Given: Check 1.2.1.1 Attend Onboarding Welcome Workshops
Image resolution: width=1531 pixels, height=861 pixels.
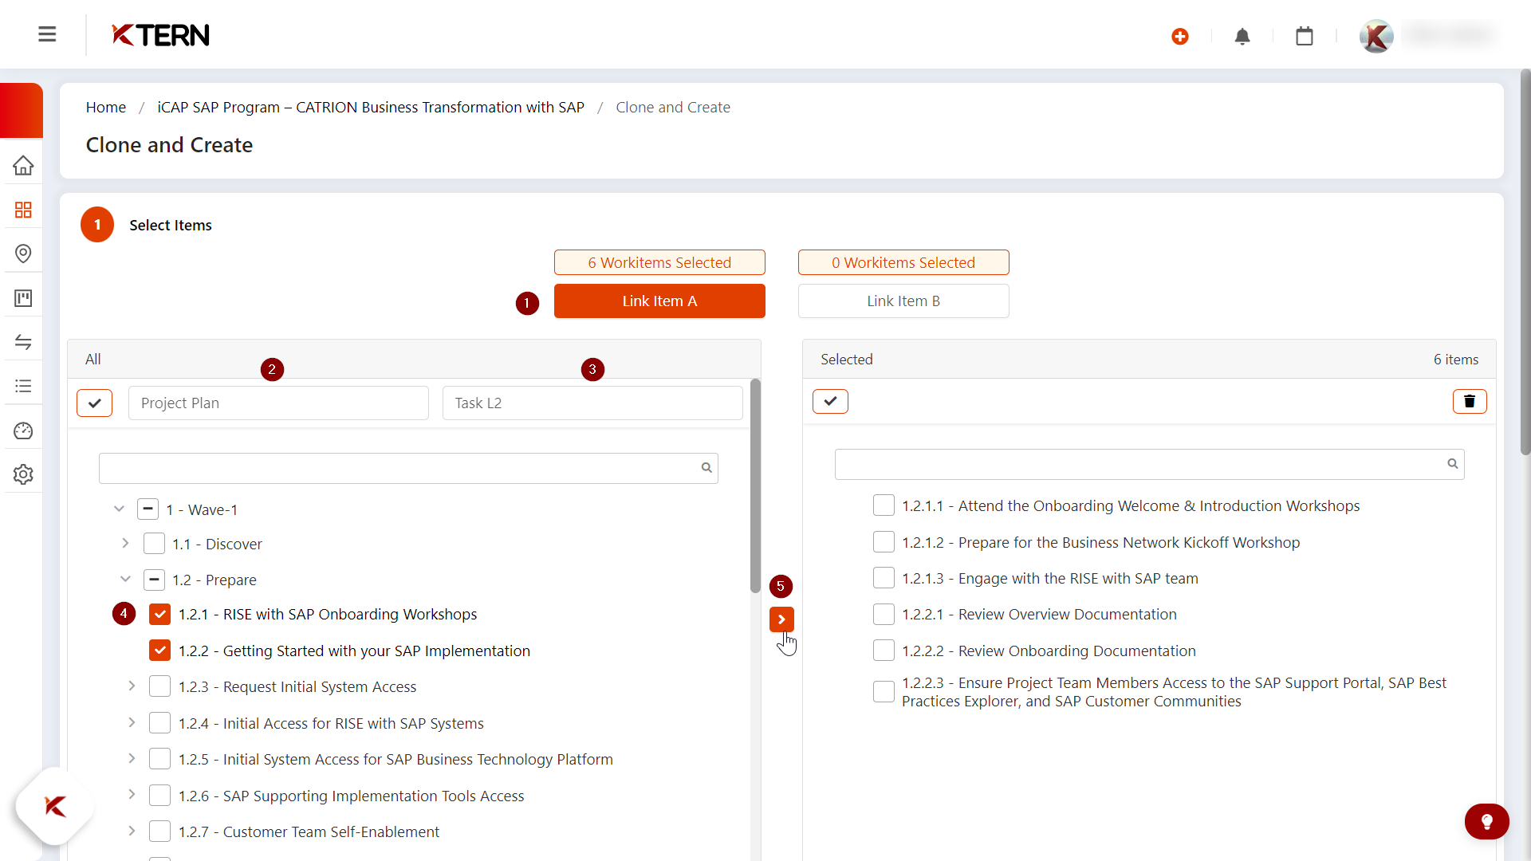Looking at the screenshot, I should [884, 505].
